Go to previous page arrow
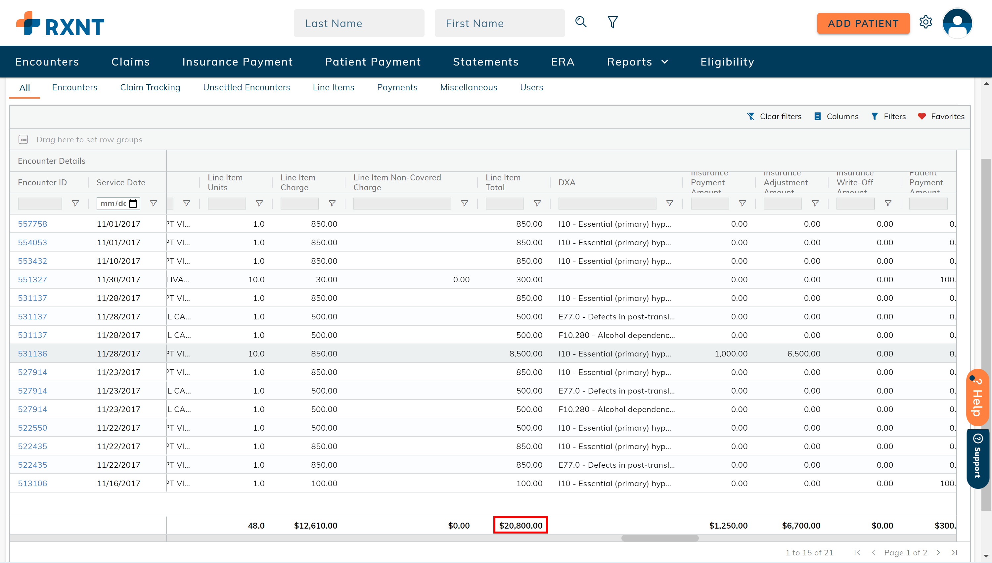Screen dimensions: 992x563 [874, 552]
